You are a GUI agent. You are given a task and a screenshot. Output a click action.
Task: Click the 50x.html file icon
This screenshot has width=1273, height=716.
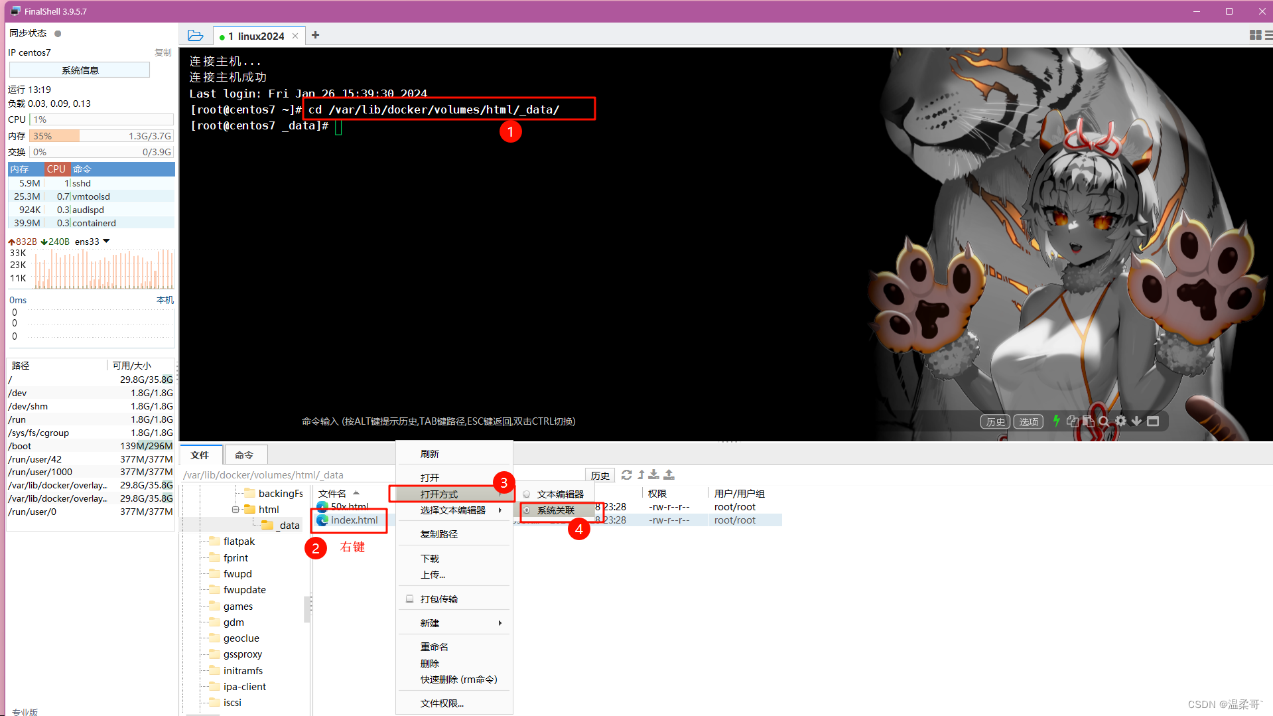pos(322,507)
